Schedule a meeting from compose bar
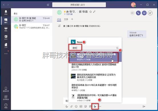Screen dimensions: 158x111 click(x=90, y=106)
